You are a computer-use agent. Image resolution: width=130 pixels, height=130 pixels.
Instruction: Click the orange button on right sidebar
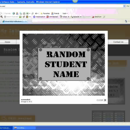pos(118,63)
